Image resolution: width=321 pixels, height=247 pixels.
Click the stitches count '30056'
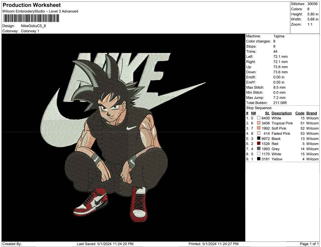click(x=312, y=4)
